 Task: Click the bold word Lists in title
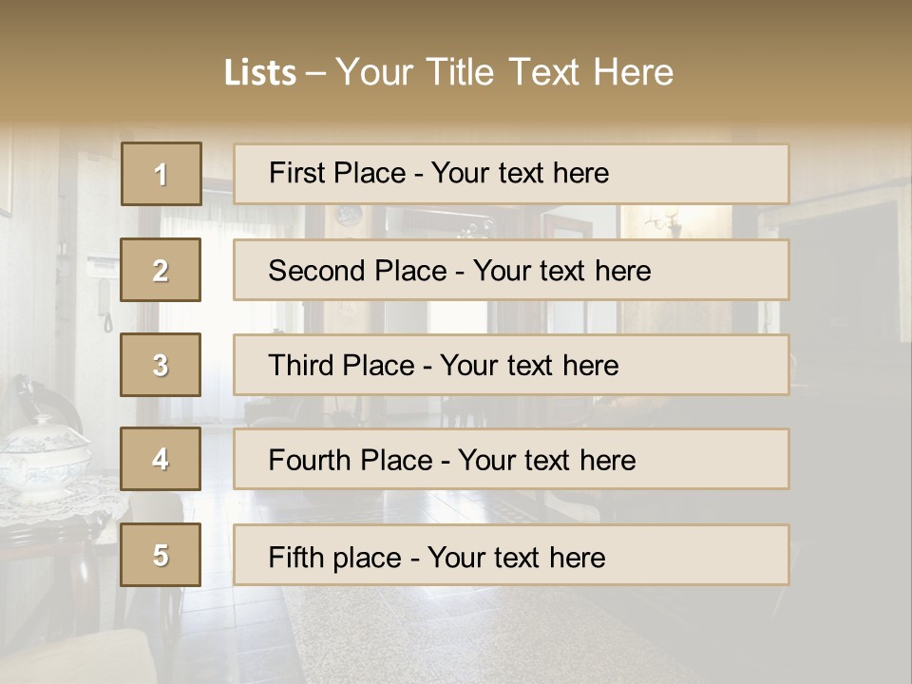tap(260, 73)
